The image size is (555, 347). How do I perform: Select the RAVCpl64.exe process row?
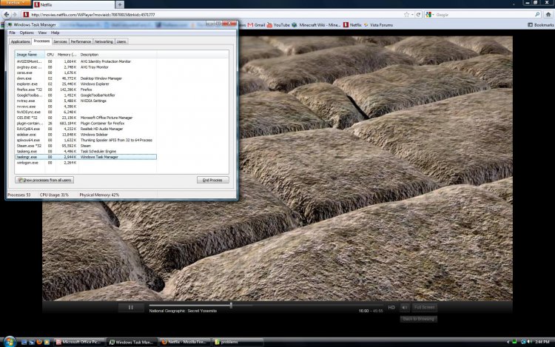[86, 129]
